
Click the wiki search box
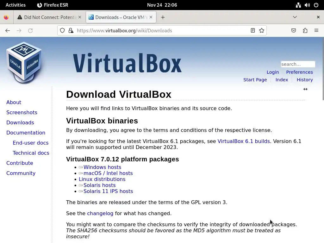(298, 64)
